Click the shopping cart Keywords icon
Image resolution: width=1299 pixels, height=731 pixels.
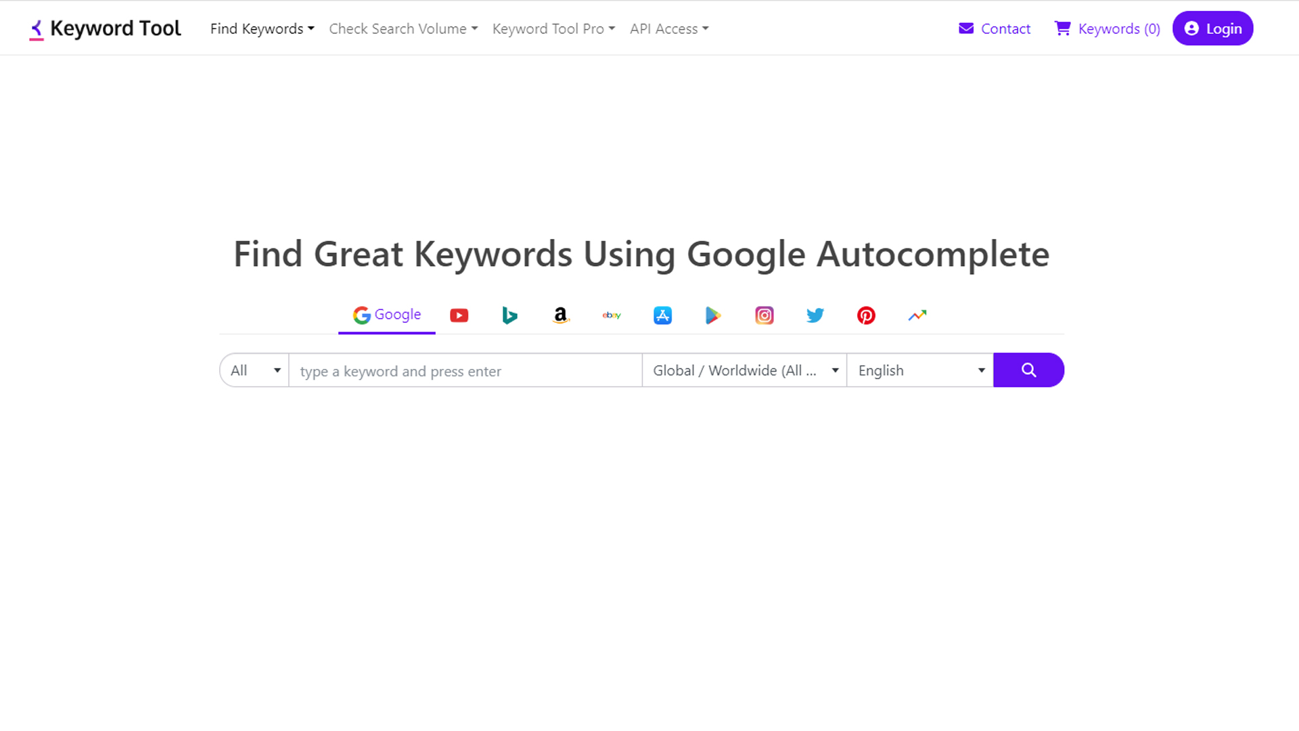pos(1063,28)
